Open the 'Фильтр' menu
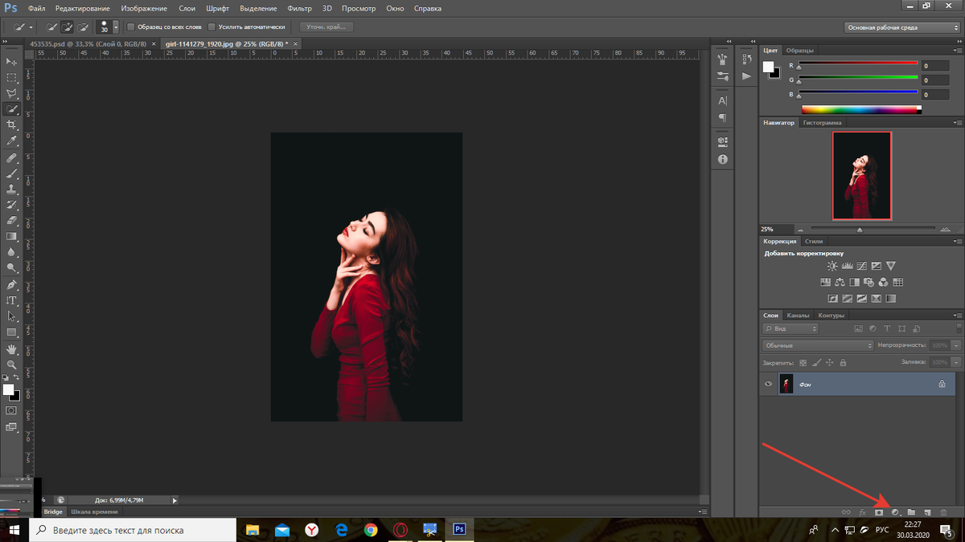 coord(299,8)
